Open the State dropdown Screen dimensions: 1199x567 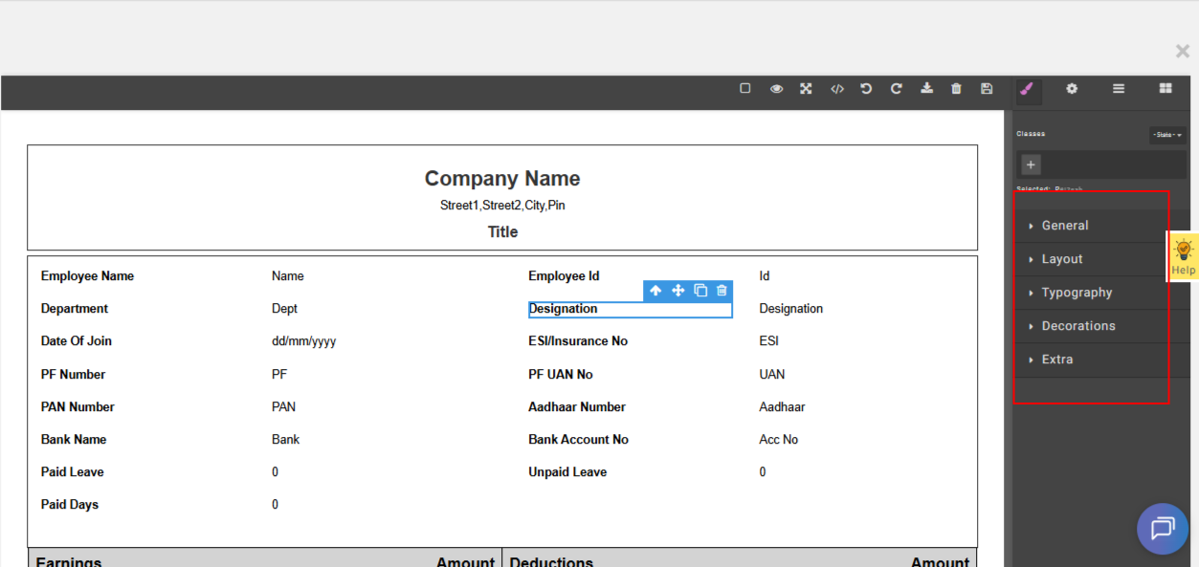tap(1167, 135)
